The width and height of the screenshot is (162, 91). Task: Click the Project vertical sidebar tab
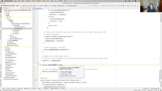1,10
